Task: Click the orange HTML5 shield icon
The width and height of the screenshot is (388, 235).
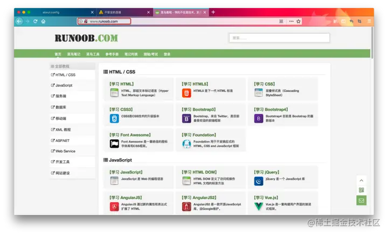Action: tap(186, 93)
